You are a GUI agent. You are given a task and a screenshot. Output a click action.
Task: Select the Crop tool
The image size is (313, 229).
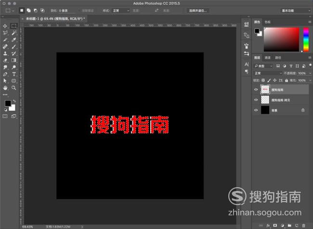[x=5, y=40]
